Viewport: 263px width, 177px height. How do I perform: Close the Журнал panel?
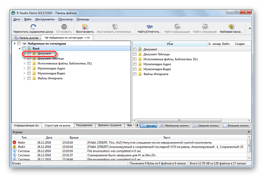tap(249, 132)
